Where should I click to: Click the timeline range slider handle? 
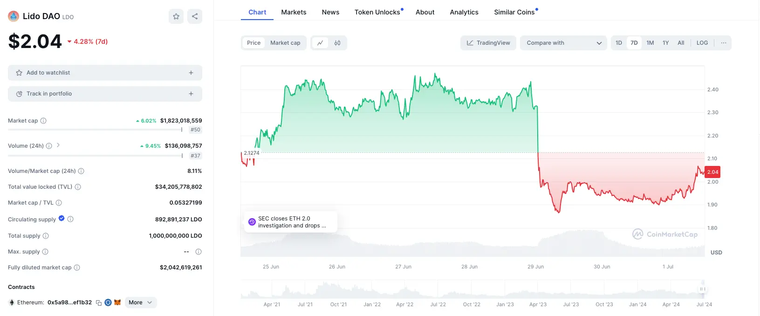click(702, 289)
